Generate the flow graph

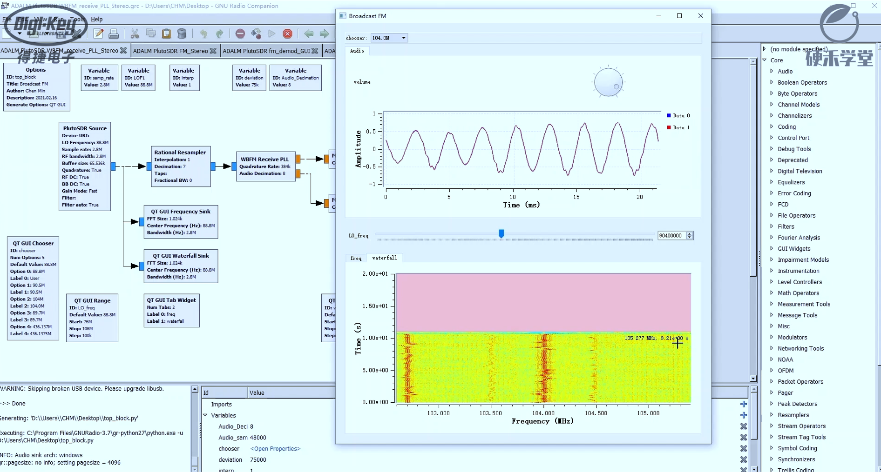(x=256, y=33)
